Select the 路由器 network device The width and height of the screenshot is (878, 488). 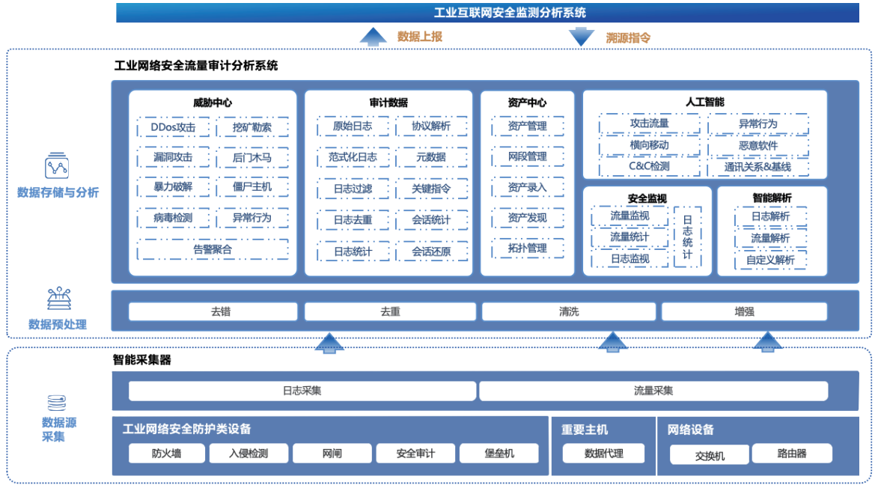pyautogui.click(x=791, y=453)
